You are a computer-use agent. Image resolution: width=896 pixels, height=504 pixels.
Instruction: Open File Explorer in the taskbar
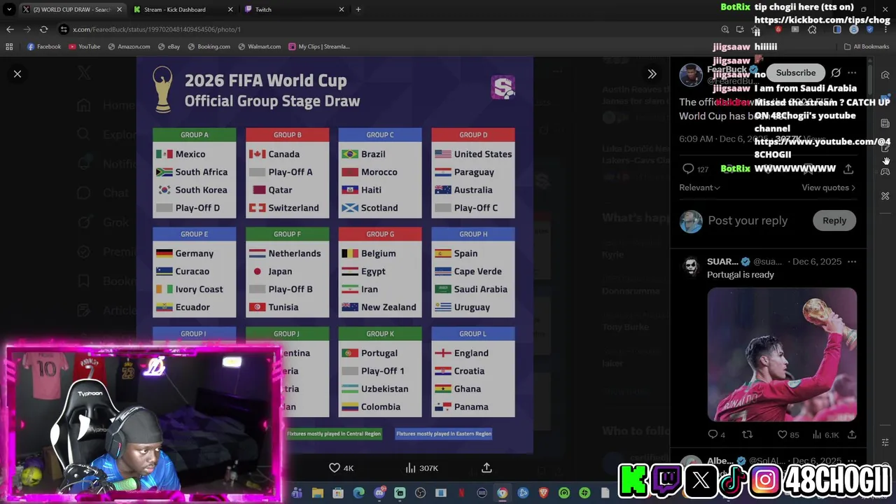coord(317,493)
